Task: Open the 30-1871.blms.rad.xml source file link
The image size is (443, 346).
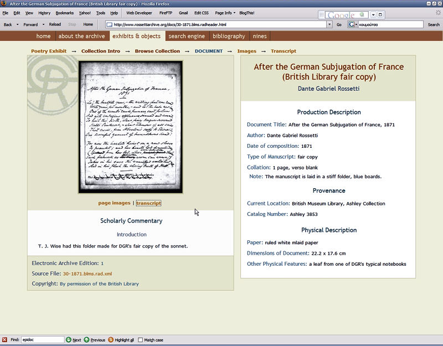Action: pyautogui.click(x=87, y=273)
